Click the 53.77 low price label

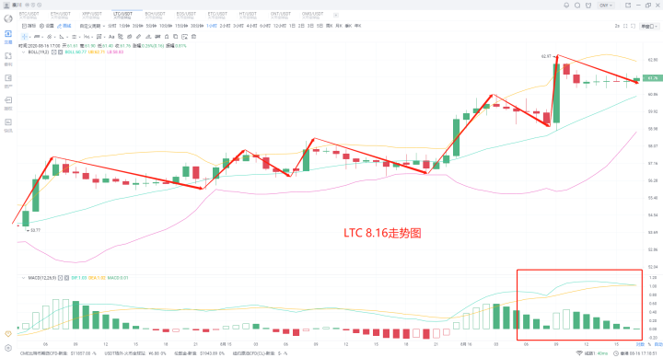pos(36,230)
